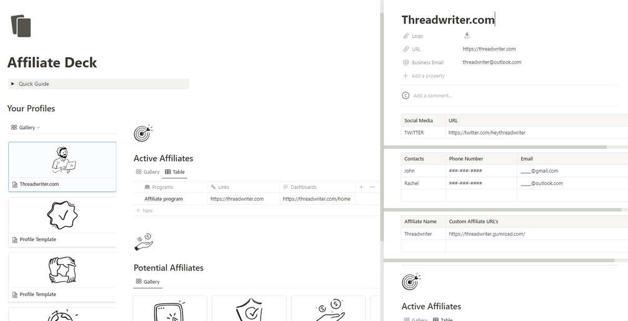Screen dimensions: 628x321
Task: Click the Active Affiliates heading in side panel
Action: [x=431, y=306]
